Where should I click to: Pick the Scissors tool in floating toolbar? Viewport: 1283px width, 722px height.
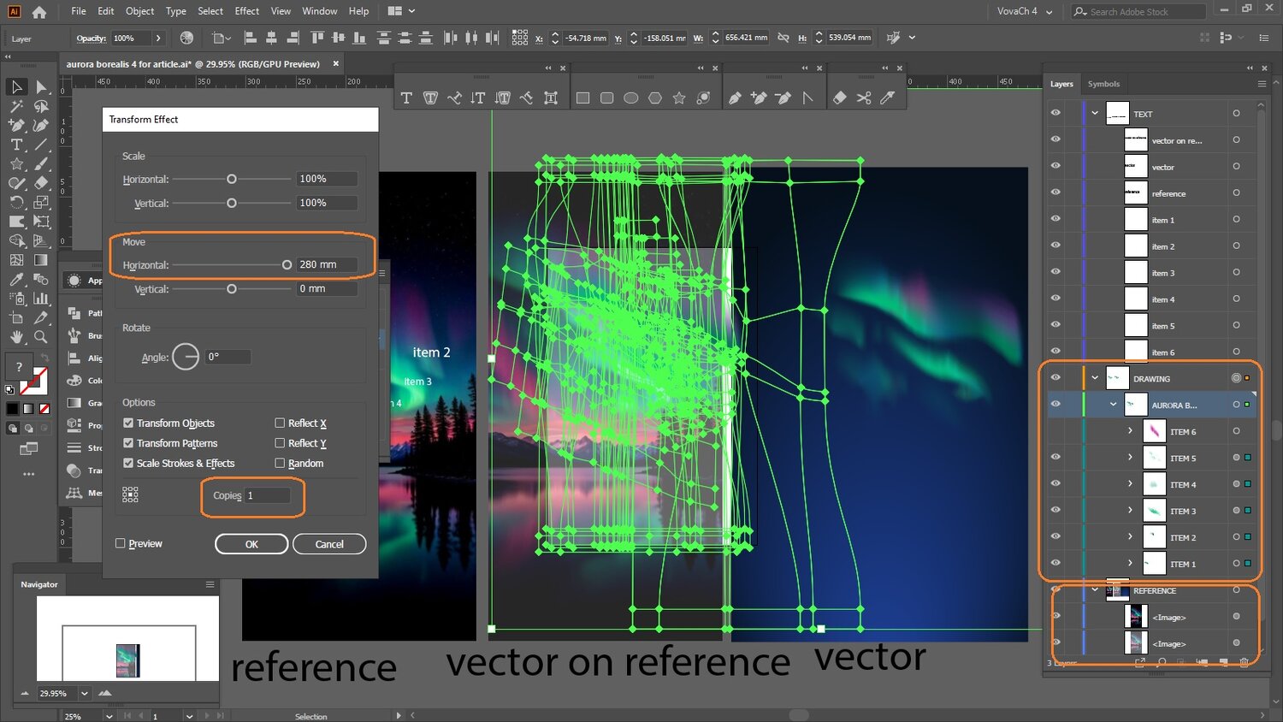(864, 98)
